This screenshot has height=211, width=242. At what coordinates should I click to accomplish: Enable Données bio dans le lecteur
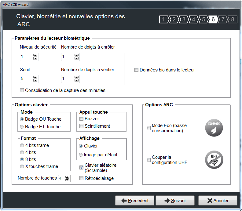click(x=137, y=70)
